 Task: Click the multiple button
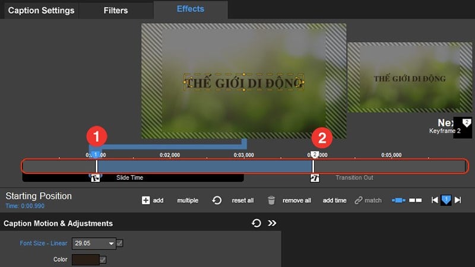pos(188,201)
